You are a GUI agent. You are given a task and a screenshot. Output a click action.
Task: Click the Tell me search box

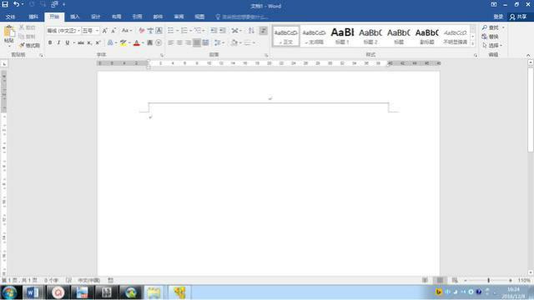[242, 17]
